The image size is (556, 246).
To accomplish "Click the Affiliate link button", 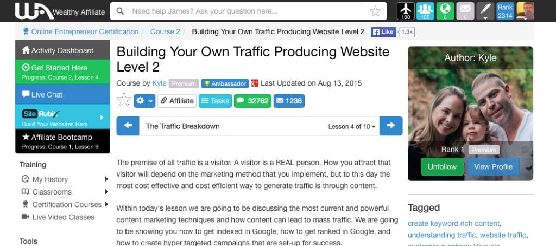I will (177, 101).
